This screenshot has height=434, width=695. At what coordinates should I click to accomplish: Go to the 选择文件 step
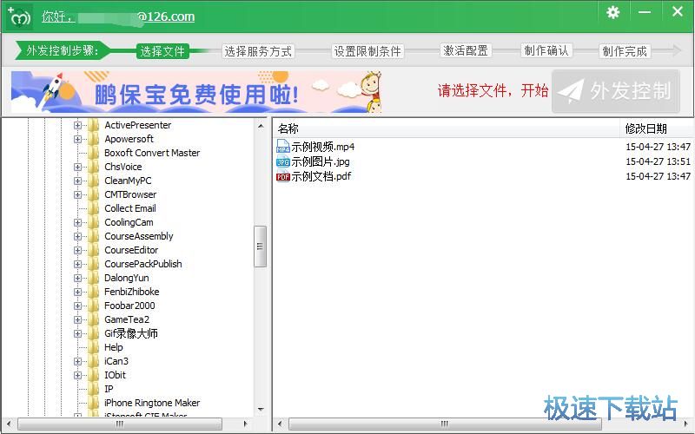(162, 51)
